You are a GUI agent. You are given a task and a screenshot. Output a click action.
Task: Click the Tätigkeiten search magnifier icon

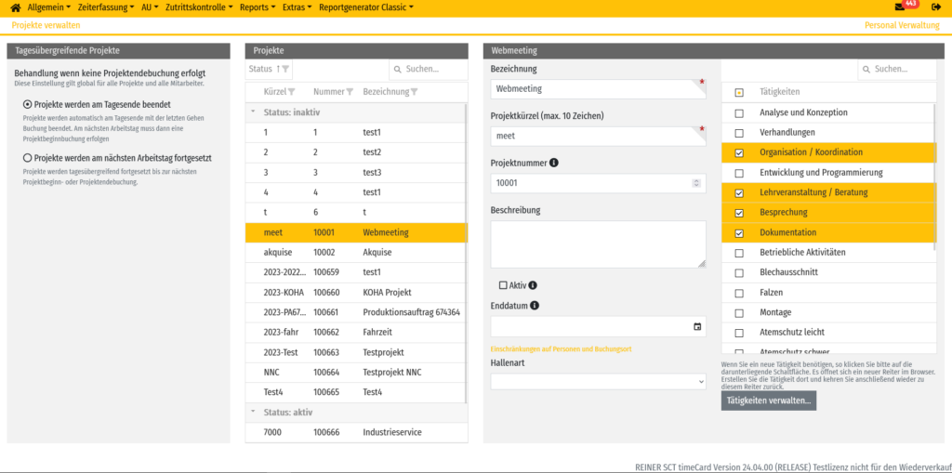867,69
